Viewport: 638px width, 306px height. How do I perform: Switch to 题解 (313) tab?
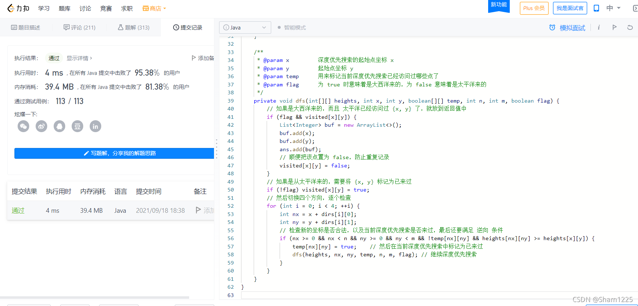[133, 27]
